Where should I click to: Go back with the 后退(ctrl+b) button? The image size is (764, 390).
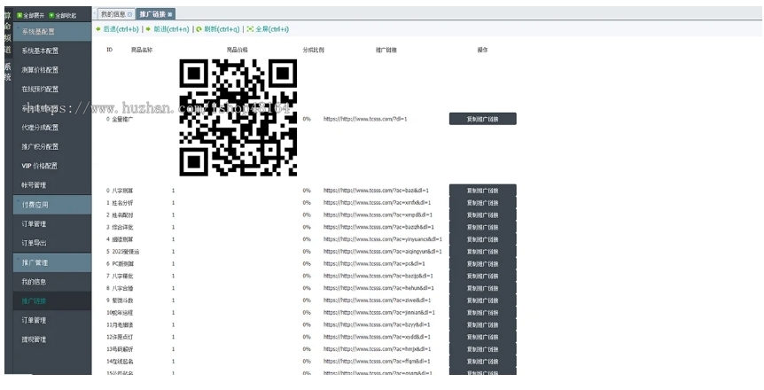pyautogui.click(x=117, y=29)
